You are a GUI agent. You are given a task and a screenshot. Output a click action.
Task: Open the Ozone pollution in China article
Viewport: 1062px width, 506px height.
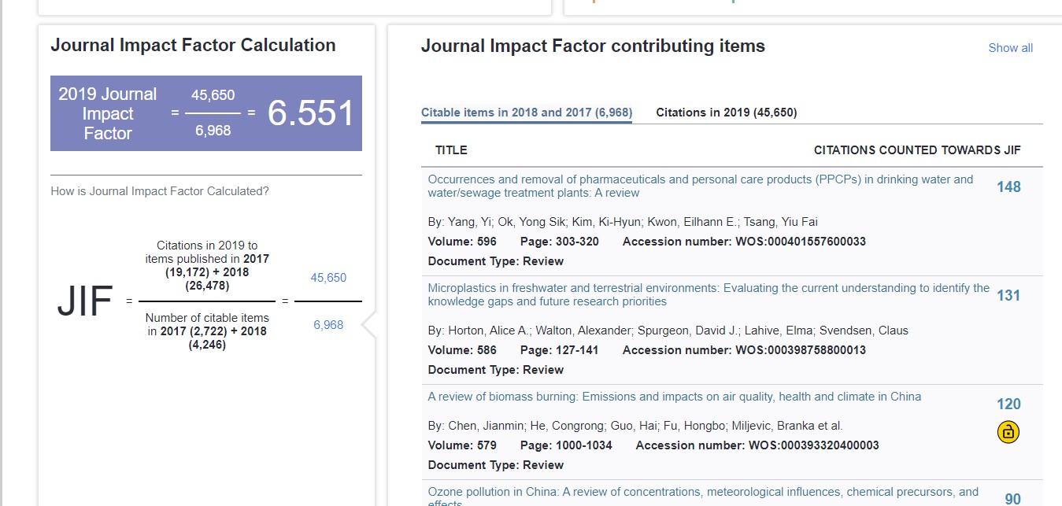coord(702,493)
